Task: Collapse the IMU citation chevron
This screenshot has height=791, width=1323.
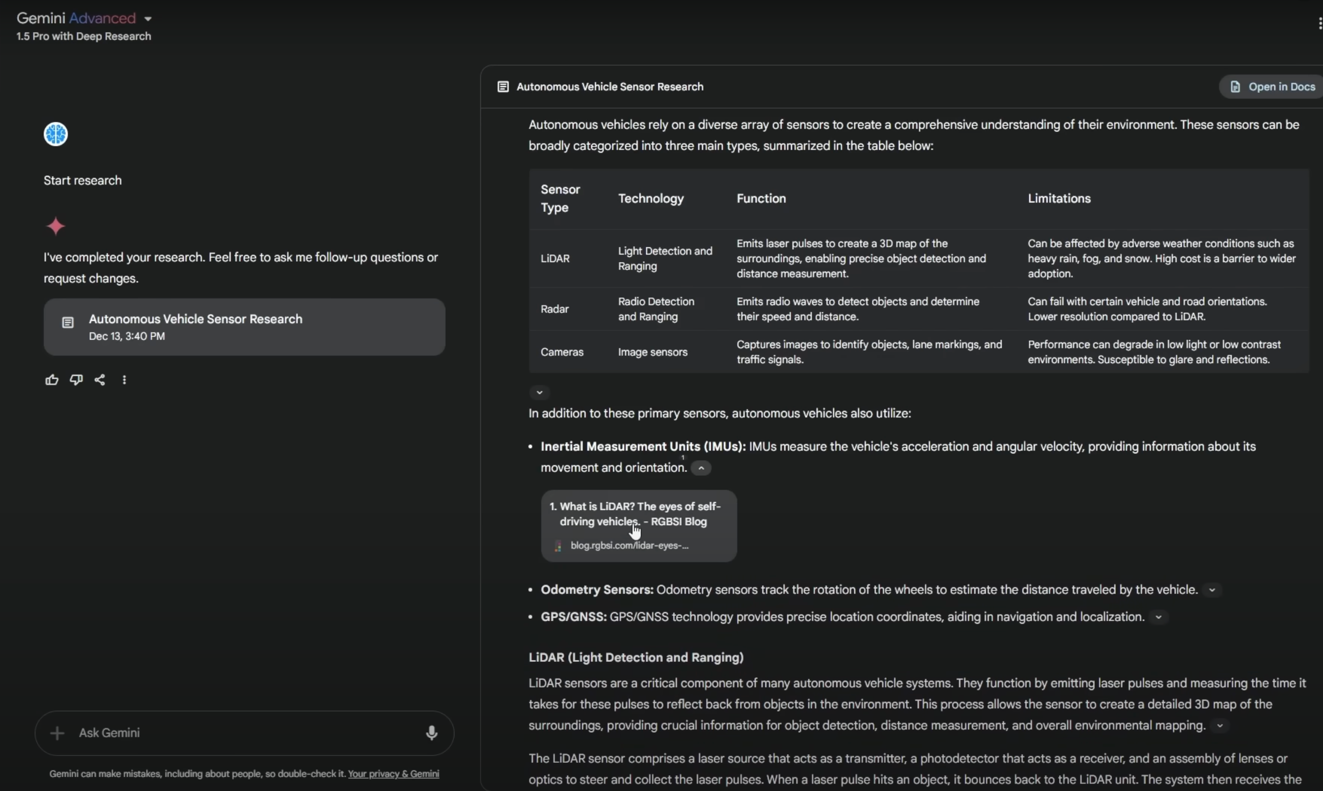Action: (x=701, y=468)
